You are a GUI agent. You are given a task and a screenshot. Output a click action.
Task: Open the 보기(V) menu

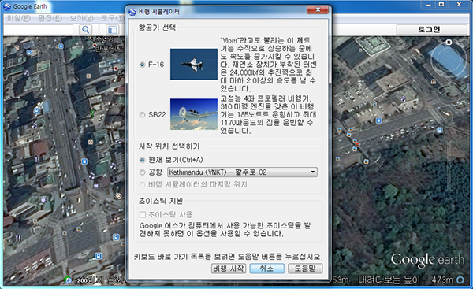82,18
